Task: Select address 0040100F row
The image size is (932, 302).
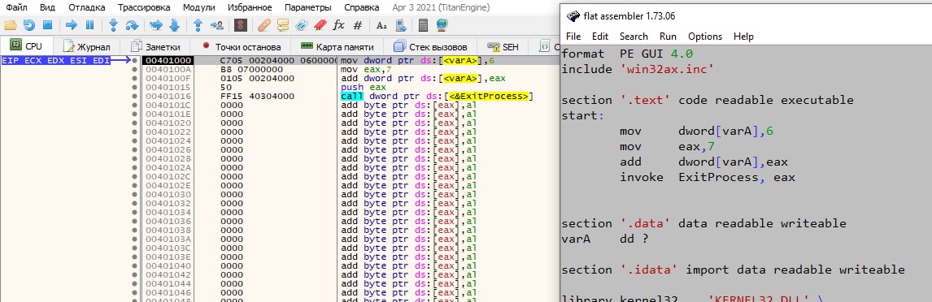Action: (x=168, y=78)
